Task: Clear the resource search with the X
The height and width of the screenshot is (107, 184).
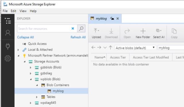Action: [x=73, y=28]
